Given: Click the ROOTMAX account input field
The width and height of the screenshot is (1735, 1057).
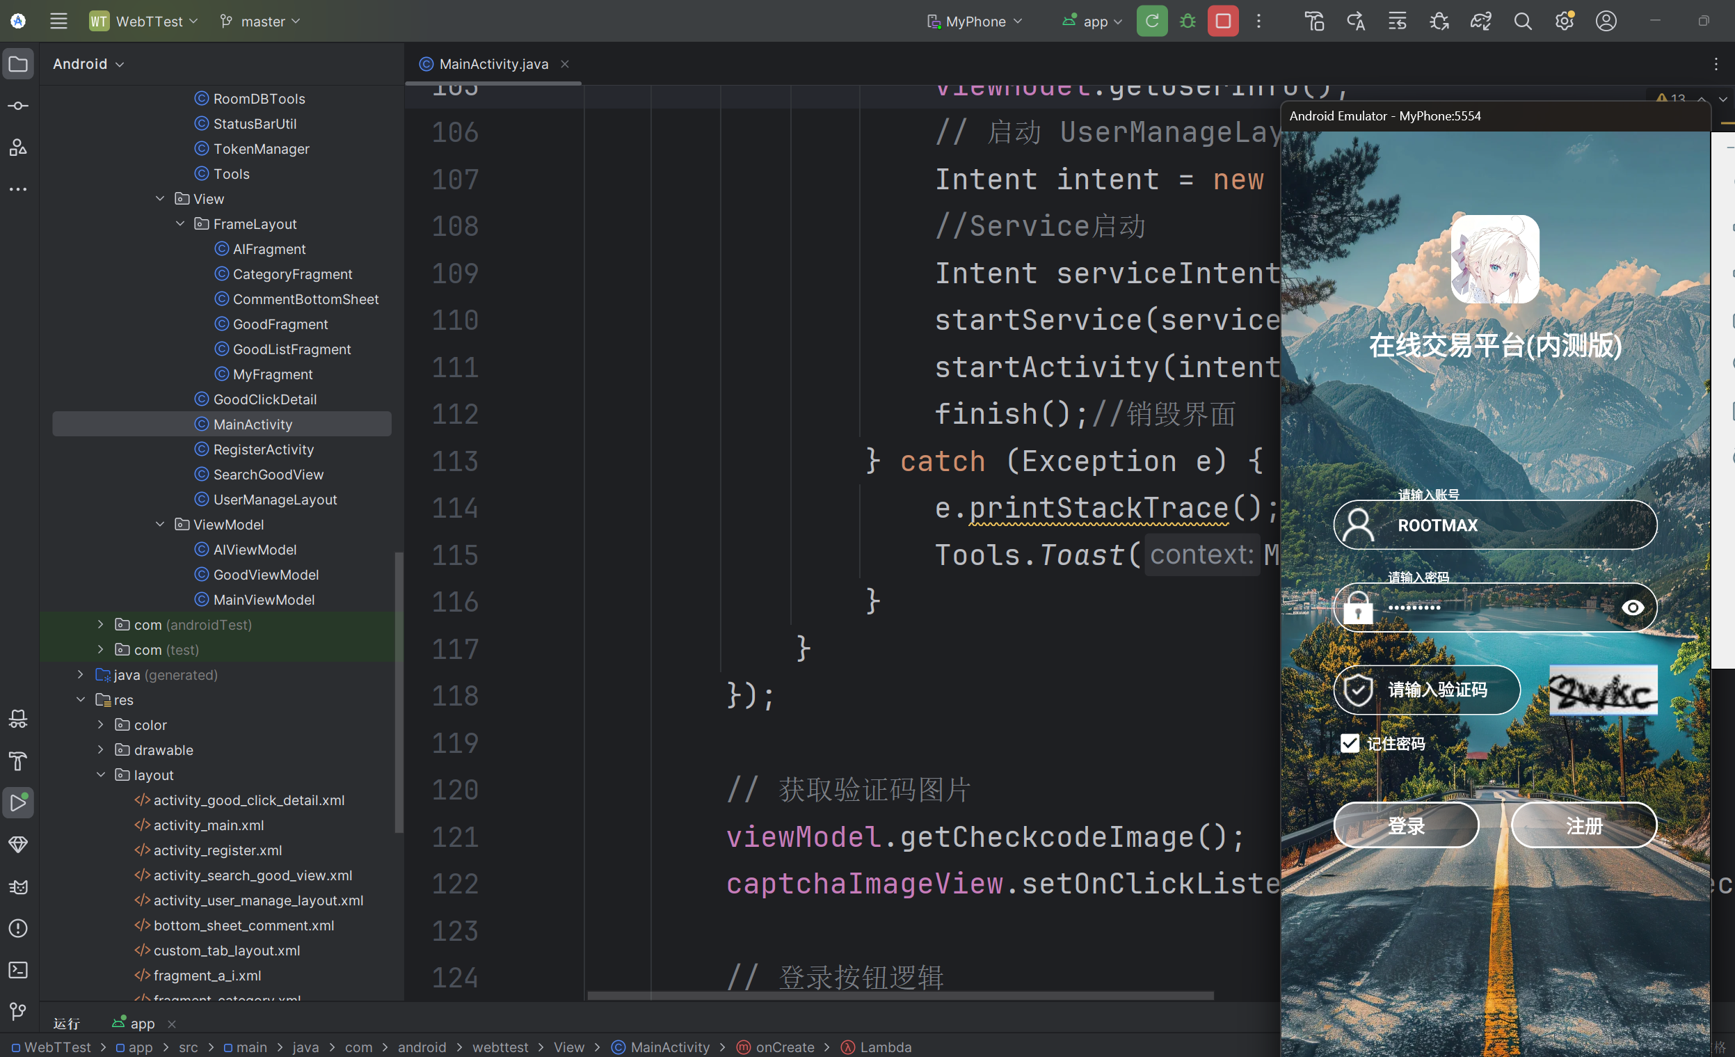Looking at the screenshot, I should coord(1495,525).
